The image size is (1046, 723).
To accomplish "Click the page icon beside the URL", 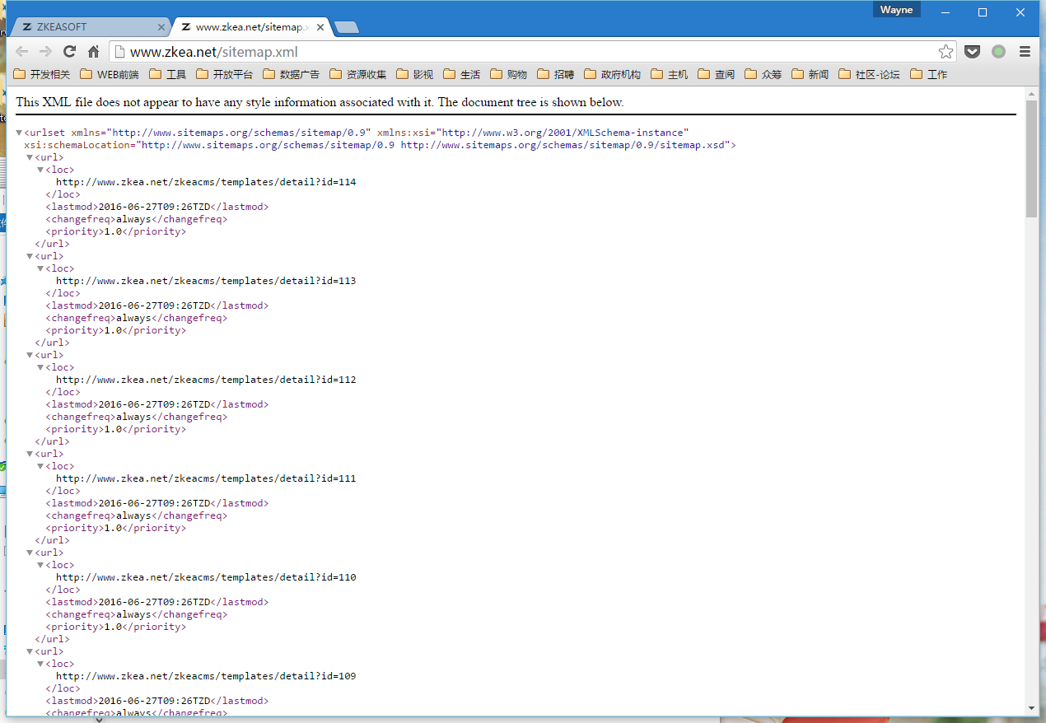I will pyautogui.click(x=119, y=52).
